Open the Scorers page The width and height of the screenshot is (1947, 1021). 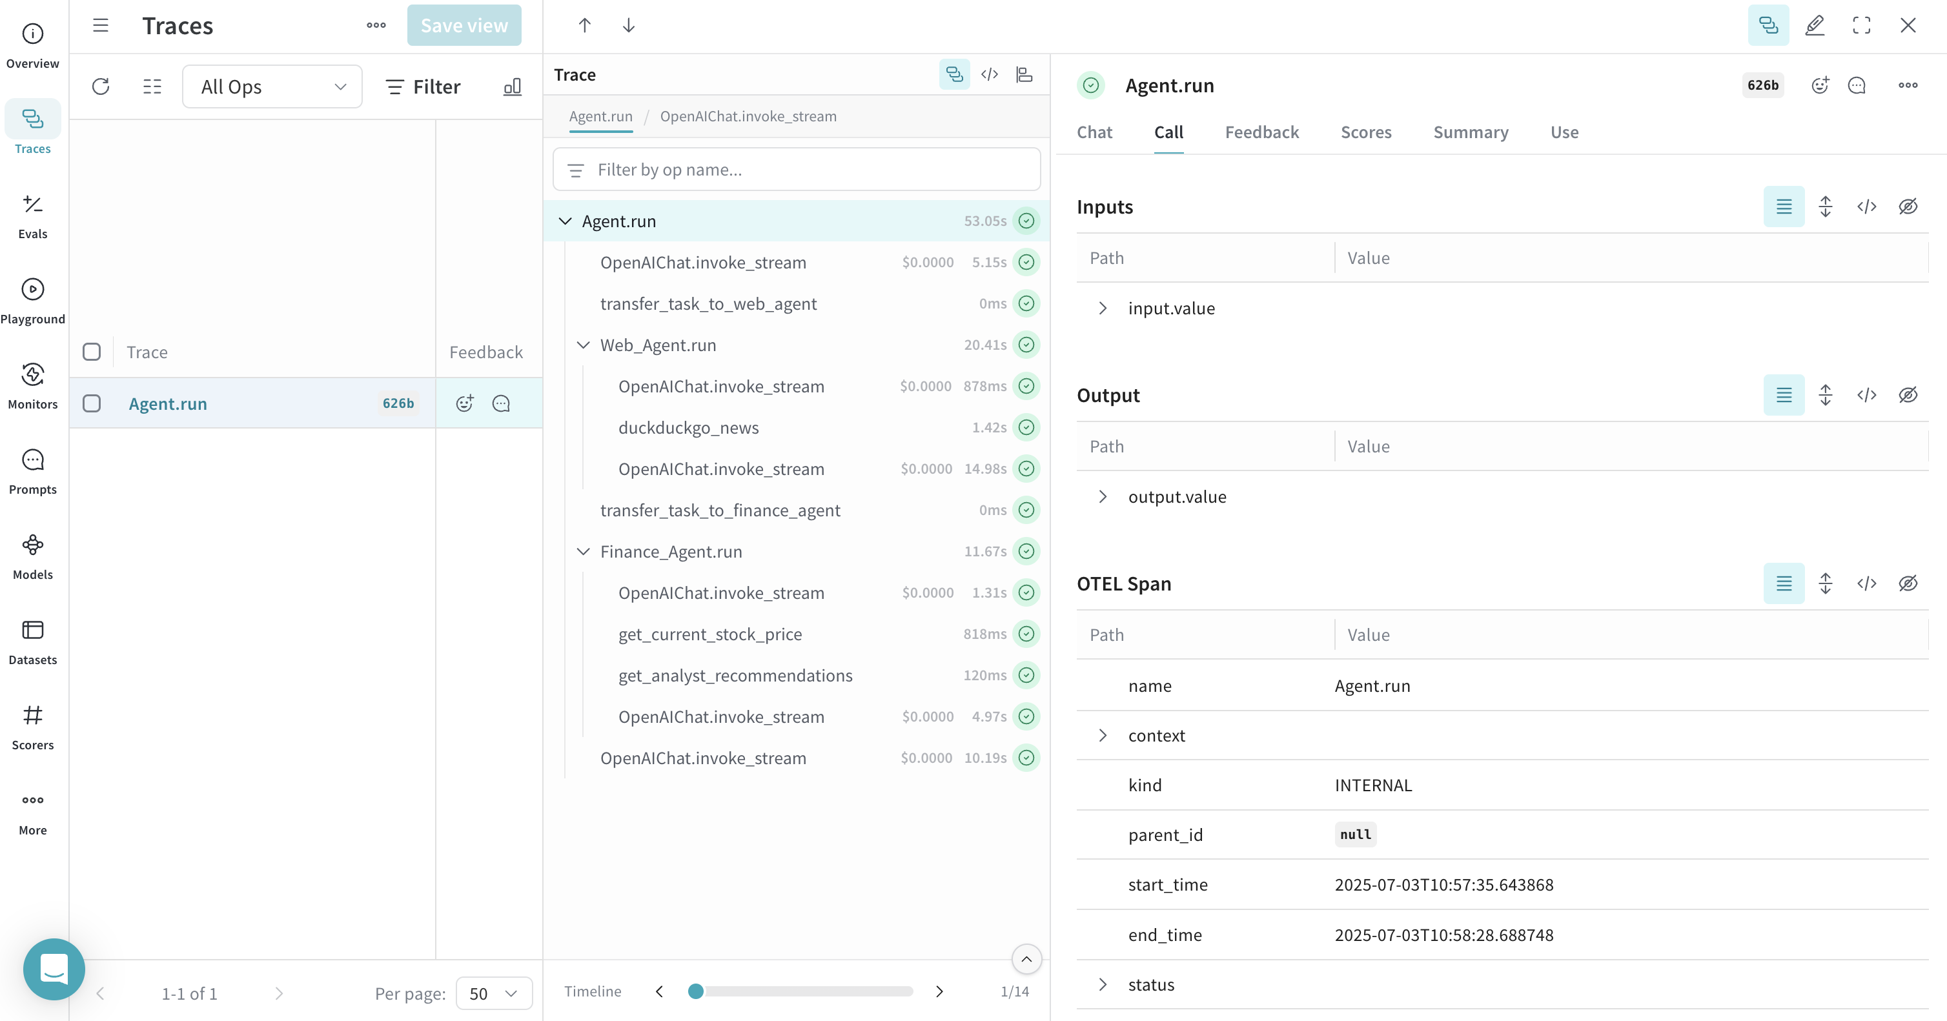click(x=32, y=727)
